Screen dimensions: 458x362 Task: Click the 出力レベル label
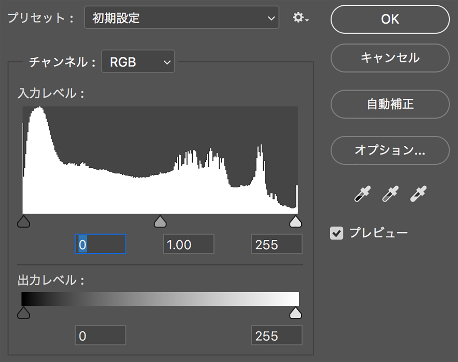tap(50, 280)
